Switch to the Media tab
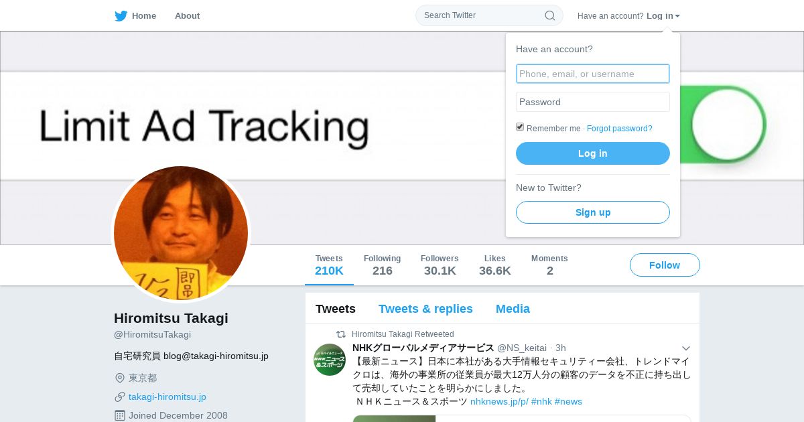804x422 pixels. click(513, 309)
